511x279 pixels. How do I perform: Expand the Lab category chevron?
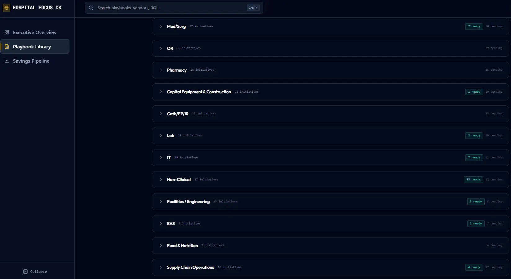161,135
